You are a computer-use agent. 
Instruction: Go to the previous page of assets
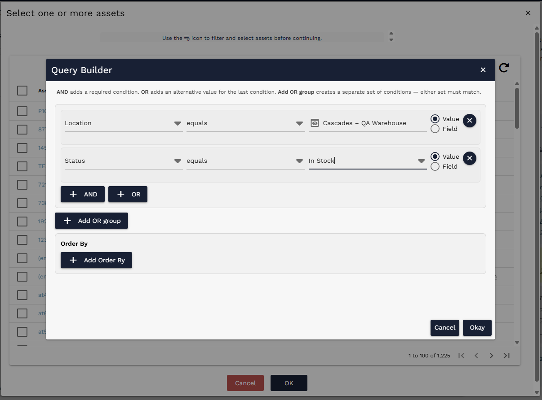tap(476, 356)
